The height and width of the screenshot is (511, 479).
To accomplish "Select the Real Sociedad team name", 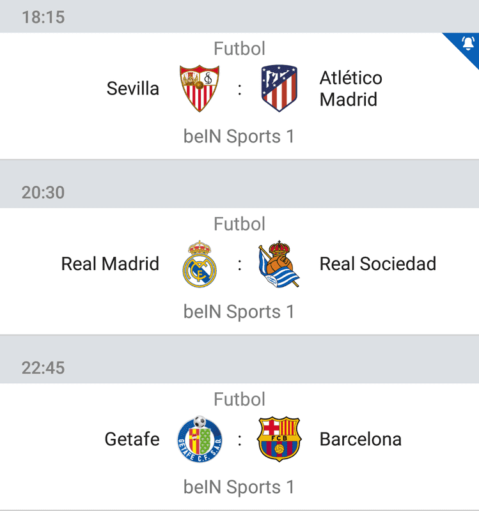I will coord(378,264).
